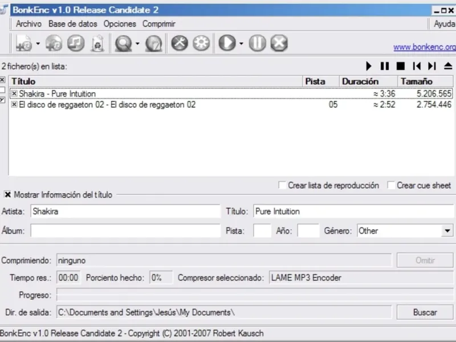Open encoder configuration gear icon
Viewport: 456px width, 342px height.
pos(201,43)
